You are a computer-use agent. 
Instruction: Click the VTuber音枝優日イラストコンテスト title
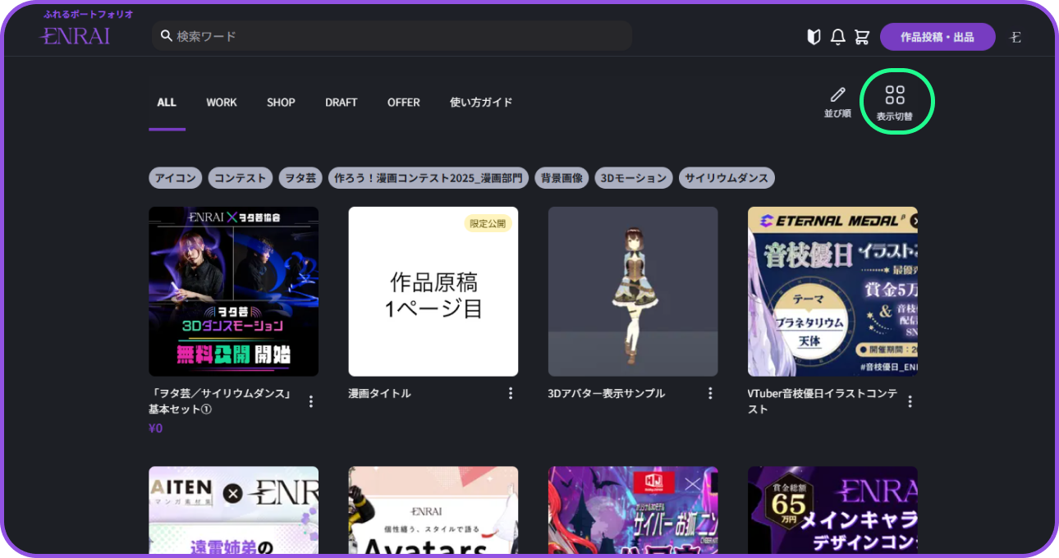(822, 401)
